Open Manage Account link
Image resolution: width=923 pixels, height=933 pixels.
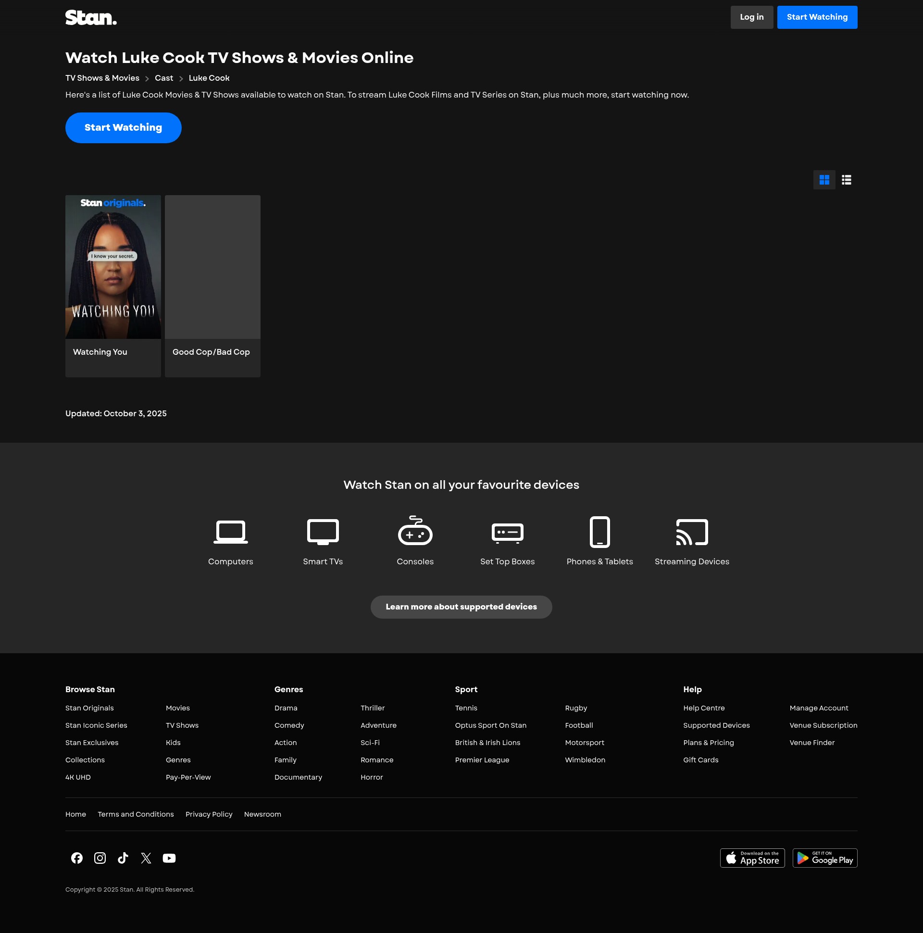coord(819,708)
